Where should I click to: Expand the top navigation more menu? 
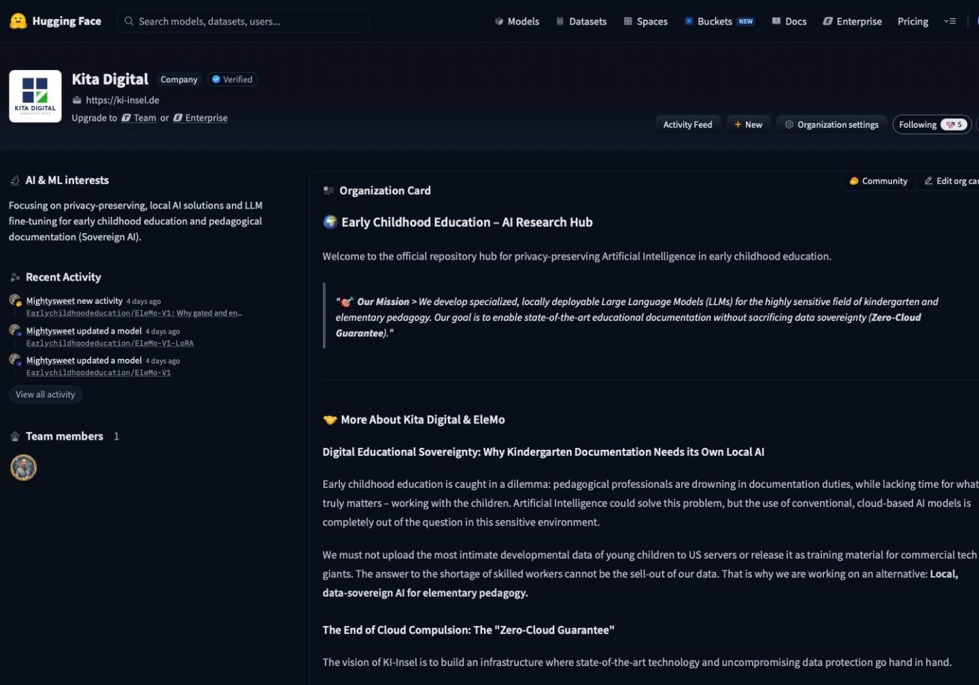(950, 21)
